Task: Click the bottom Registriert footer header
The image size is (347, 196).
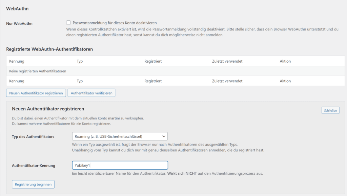Action: pos(153,81)
